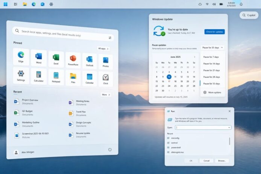Image resolution: width=261 pixels, height=174 pixels.
Task: Launch the Calculator app
Action: (x=39, y=76)
